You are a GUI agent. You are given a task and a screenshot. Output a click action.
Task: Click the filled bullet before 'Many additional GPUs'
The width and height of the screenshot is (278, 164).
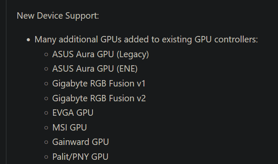point(28,40)
